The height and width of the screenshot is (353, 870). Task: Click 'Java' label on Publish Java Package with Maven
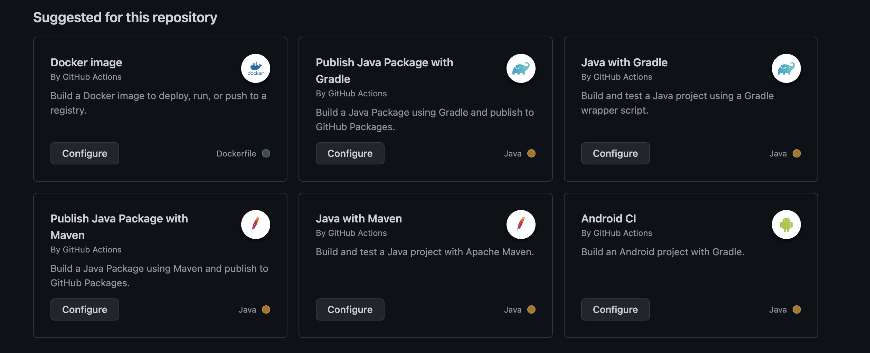pyautogui.click(x=247, y=310)
